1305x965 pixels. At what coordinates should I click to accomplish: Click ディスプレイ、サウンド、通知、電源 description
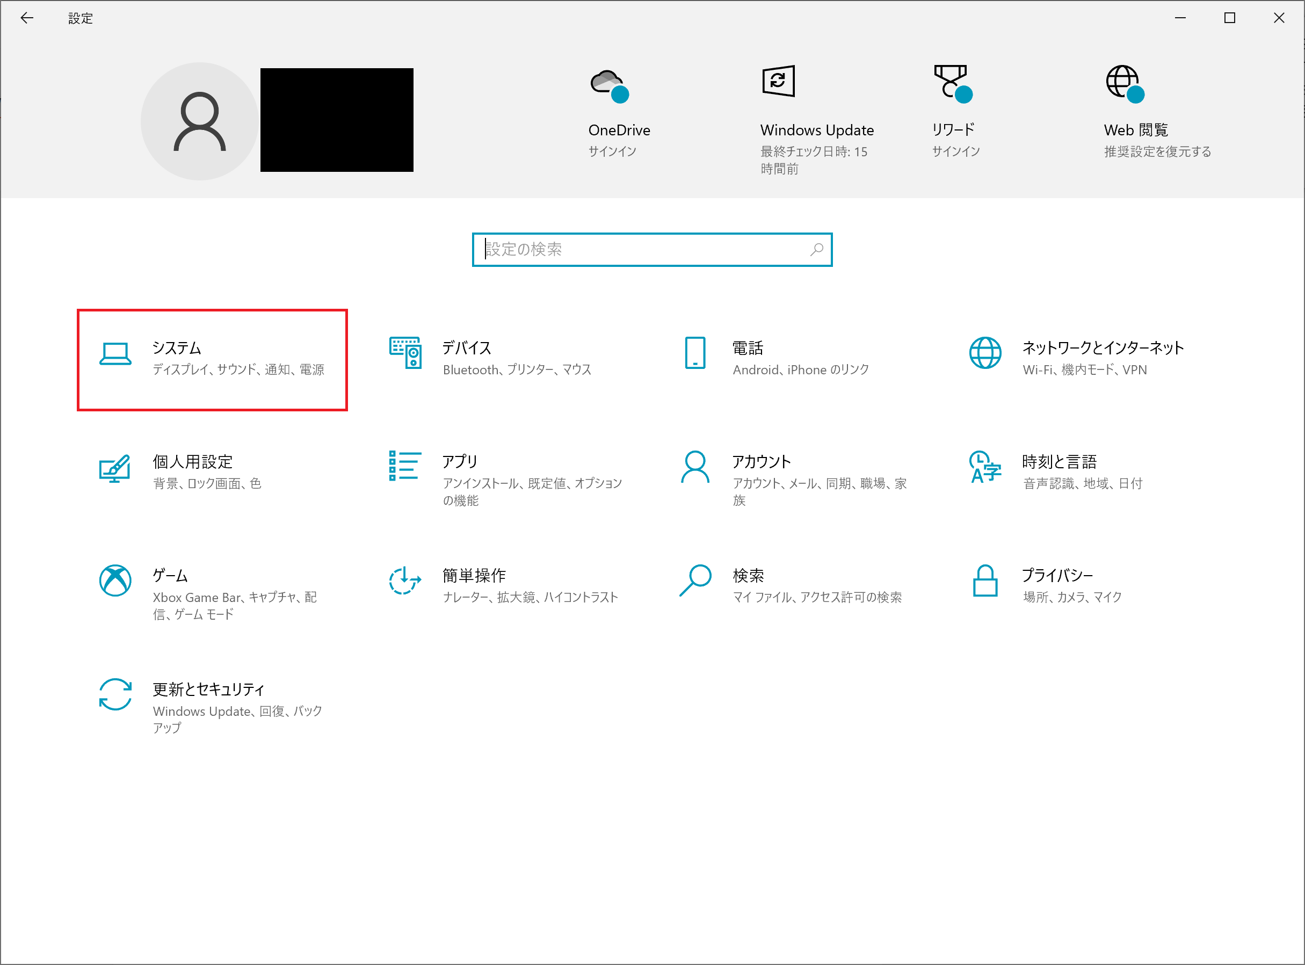[238, 370]
